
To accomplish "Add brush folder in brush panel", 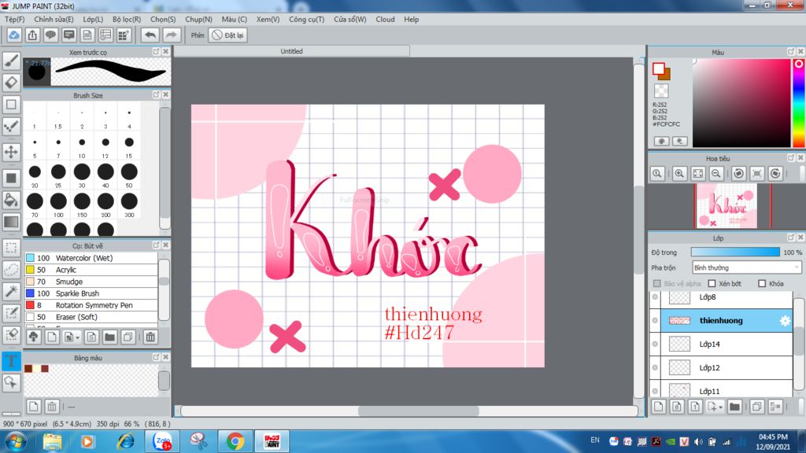I will pyautogui.click(x=109, y=337).
